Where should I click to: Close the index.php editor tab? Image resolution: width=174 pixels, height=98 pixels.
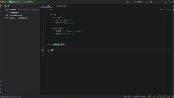(x=51, y=6)
